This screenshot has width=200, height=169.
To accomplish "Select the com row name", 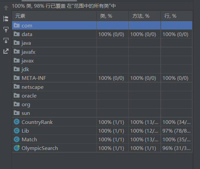I will (27, 26).
